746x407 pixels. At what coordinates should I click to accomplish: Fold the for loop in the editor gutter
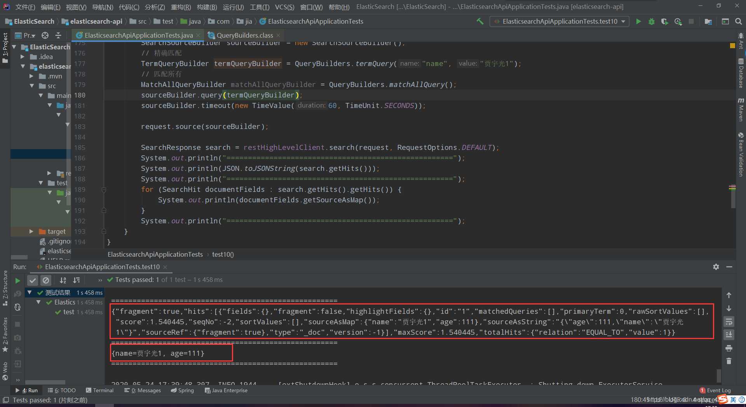coord(104,190)
